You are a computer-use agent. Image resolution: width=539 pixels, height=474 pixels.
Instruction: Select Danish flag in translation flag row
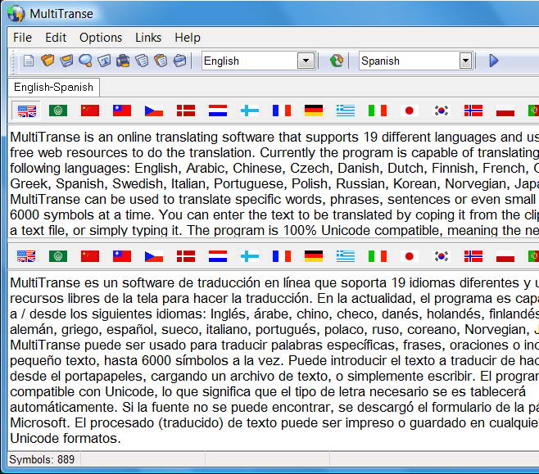point(186,256)
